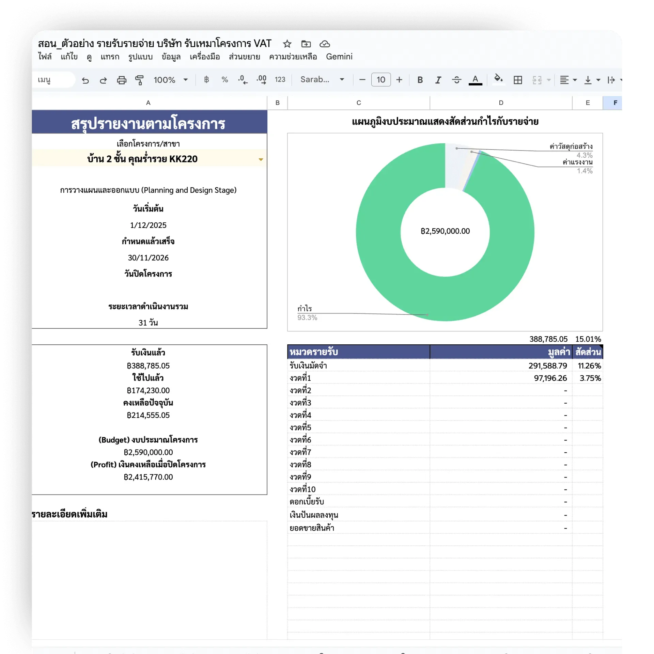The height and width of the screenshot is (654, 654).
Task: Toggle italic formatting
Action: point(438,80)
